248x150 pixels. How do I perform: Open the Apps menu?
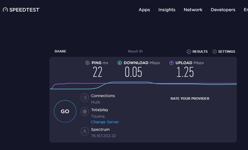click(x=144, y=10)
